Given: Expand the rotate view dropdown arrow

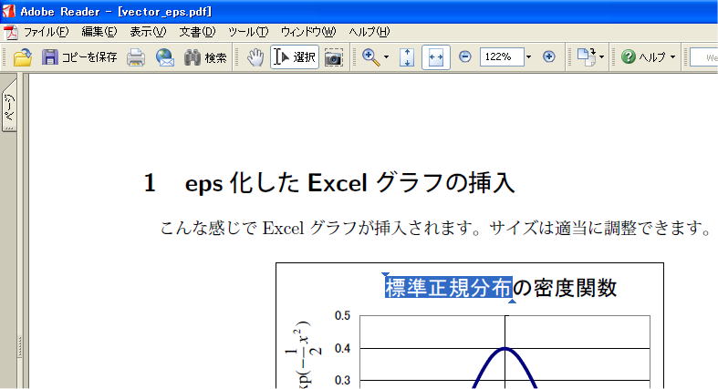Looking at the screenshot, I should pyautogui.click(x=601, y=57).
